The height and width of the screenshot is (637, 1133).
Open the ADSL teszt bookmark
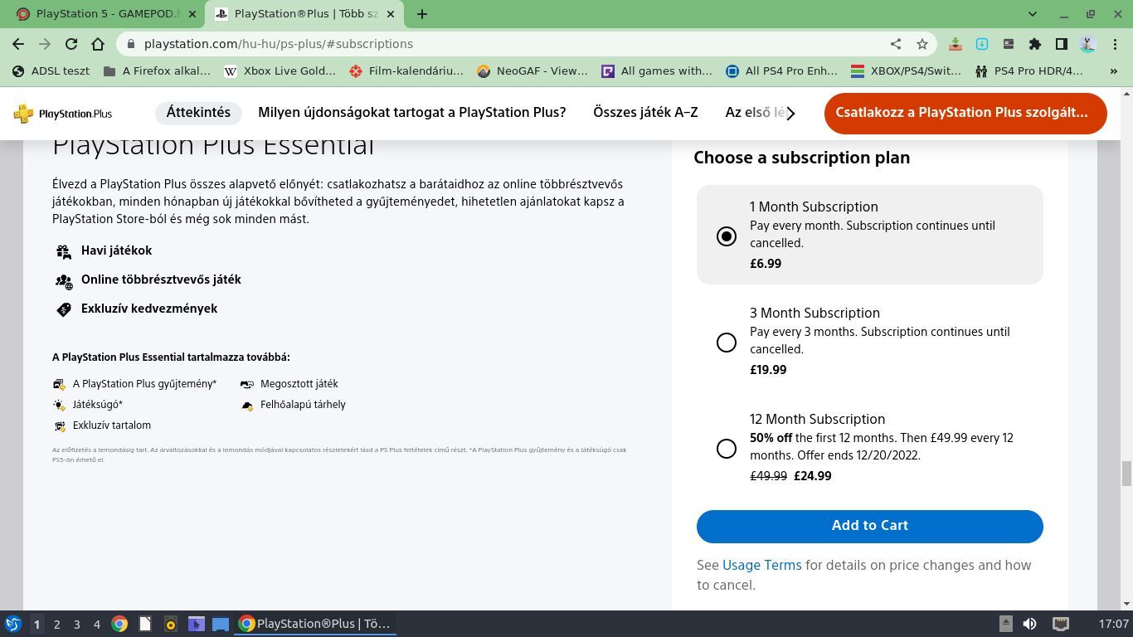coord(51,71)
